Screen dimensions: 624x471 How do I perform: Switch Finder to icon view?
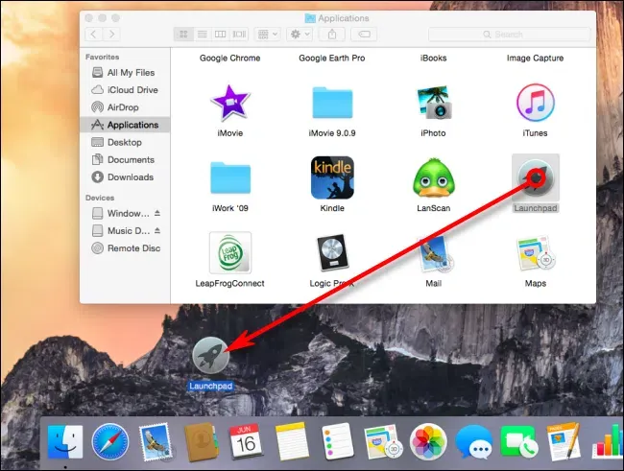tap(183, 34)
